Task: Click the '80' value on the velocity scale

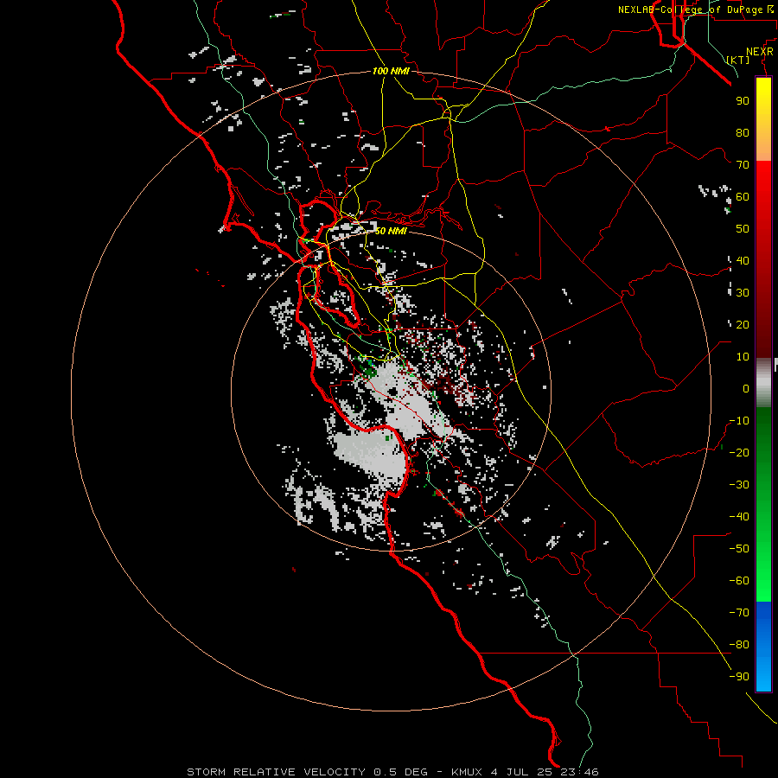Action: click(743, 133)
